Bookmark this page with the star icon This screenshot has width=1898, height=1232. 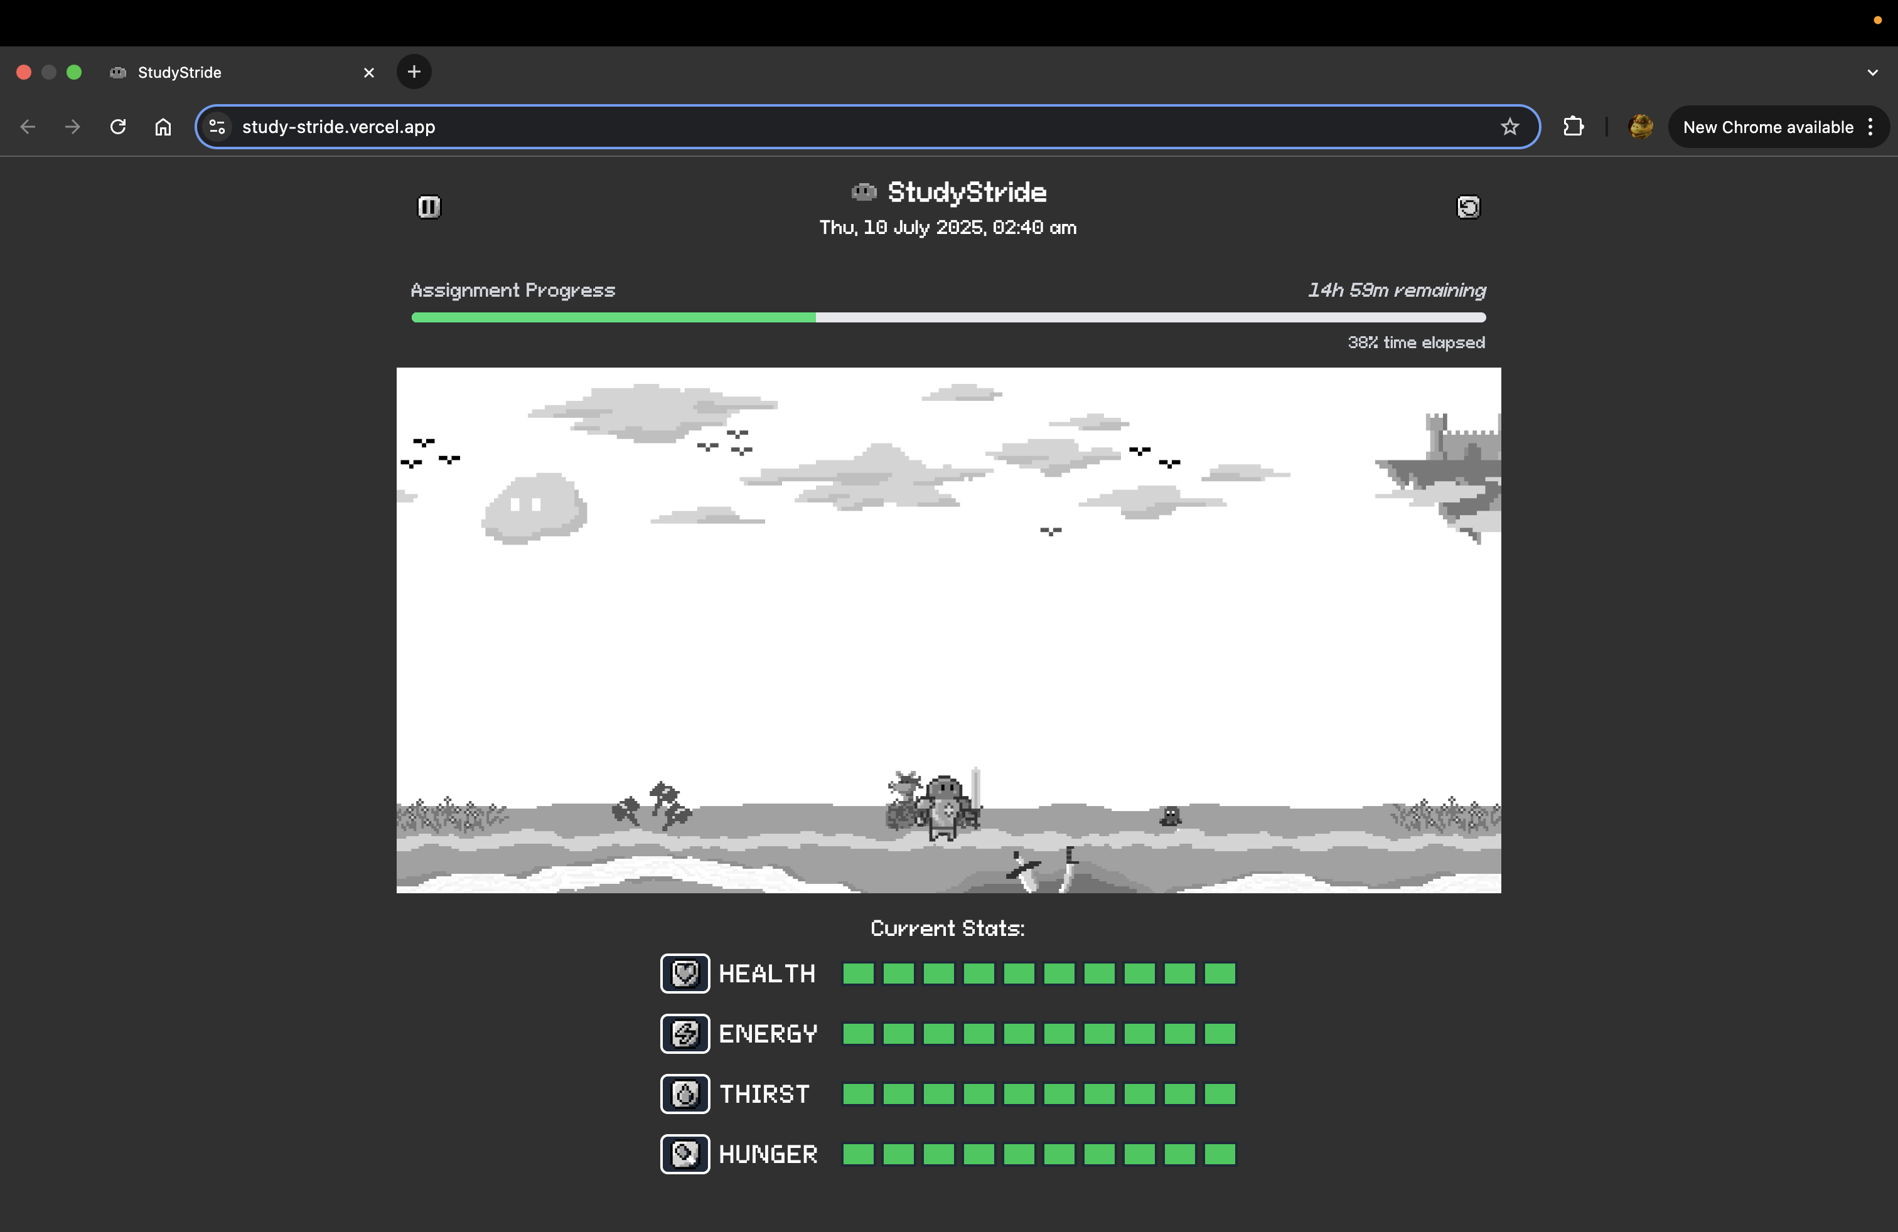[x=1509, y=127]
